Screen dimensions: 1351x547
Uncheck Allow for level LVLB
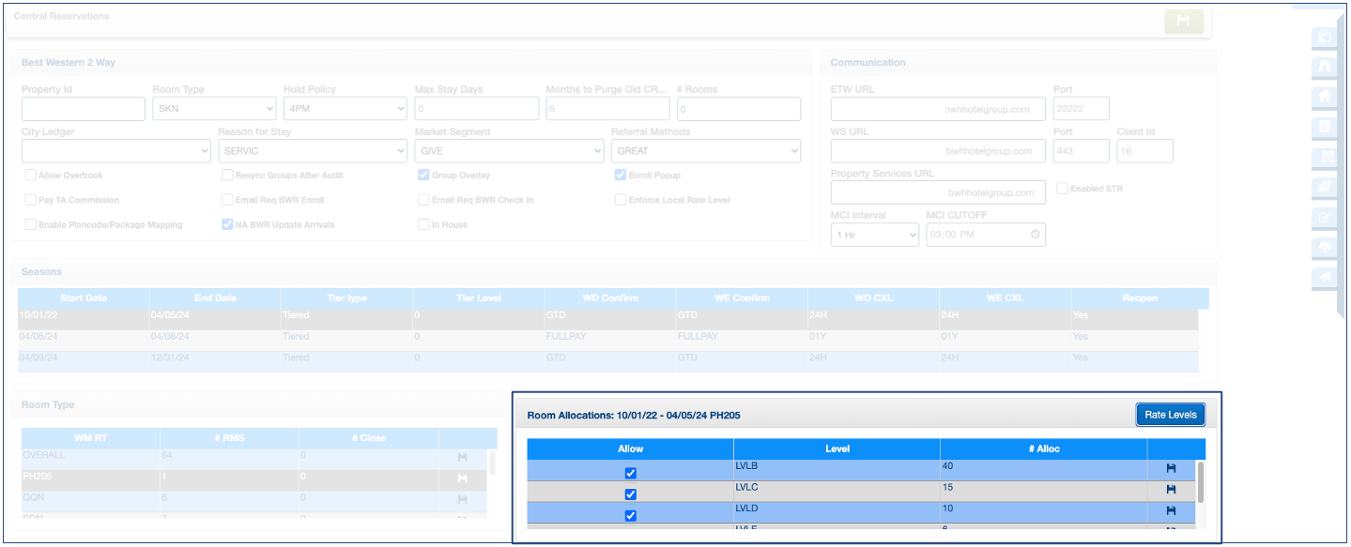click(631, 473)
